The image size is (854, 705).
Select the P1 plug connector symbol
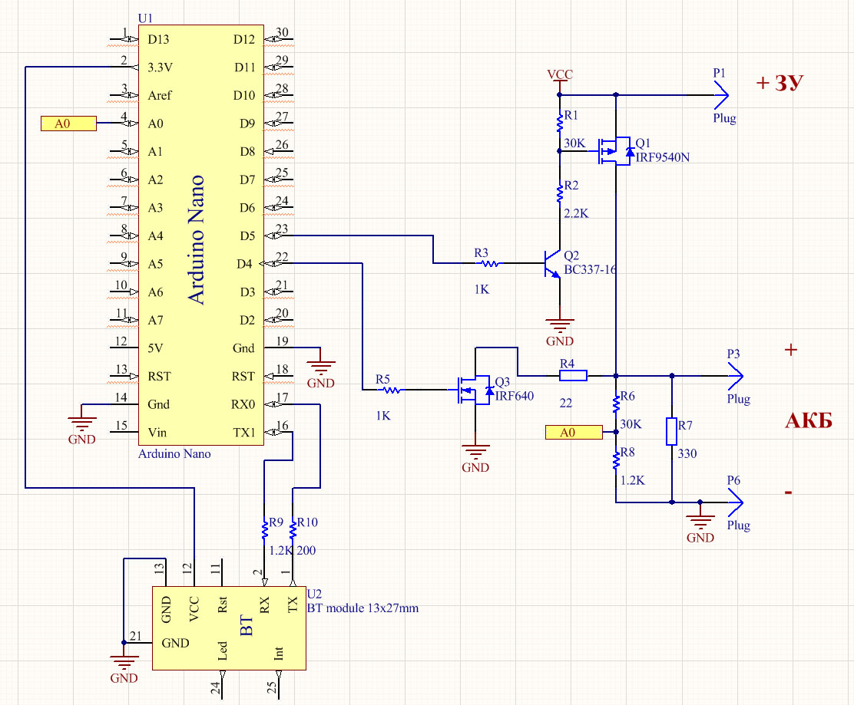[x=721, y=94]
